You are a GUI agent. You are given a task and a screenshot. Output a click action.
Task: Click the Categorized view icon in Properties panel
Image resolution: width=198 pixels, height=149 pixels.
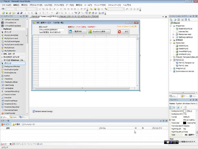(x=171, y=107)
